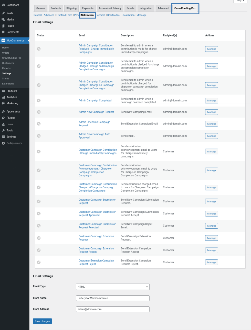Toggle status icon for Admin New Campaign Request
Screen dimensions: 251x330
pyautogui.click(x=39, y=112)
